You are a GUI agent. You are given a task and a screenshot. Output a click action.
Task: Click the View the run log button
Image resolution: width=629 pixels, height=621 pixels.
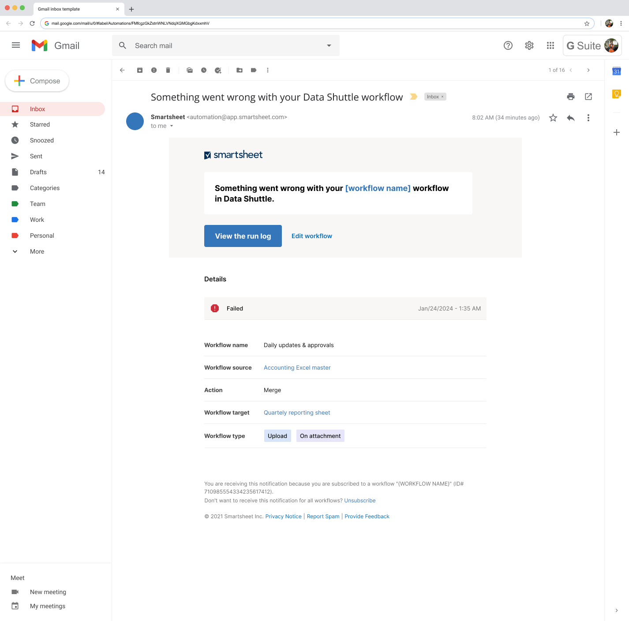[243, 236]
